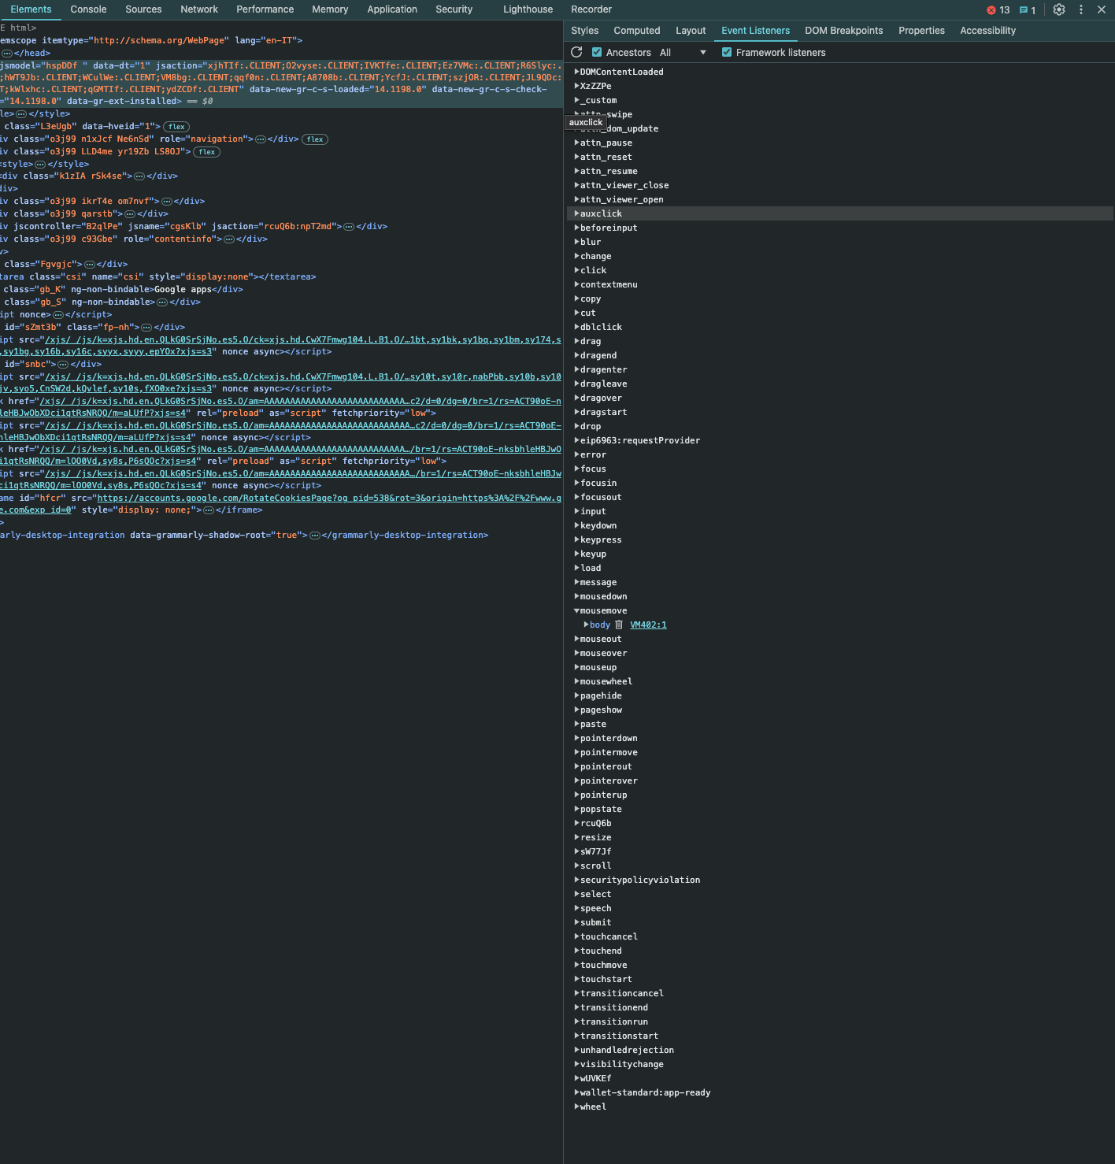The height and width of the screenshot is (1164, 1115).
Task: Click the flex badge next to L3eUgb
Action: [x=176, y=127]
